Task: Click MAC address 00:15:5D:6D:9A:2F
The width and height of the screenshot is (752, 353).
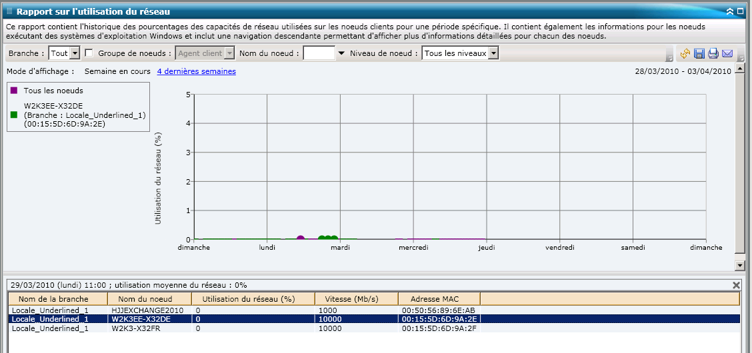Action: pos(439,328)
